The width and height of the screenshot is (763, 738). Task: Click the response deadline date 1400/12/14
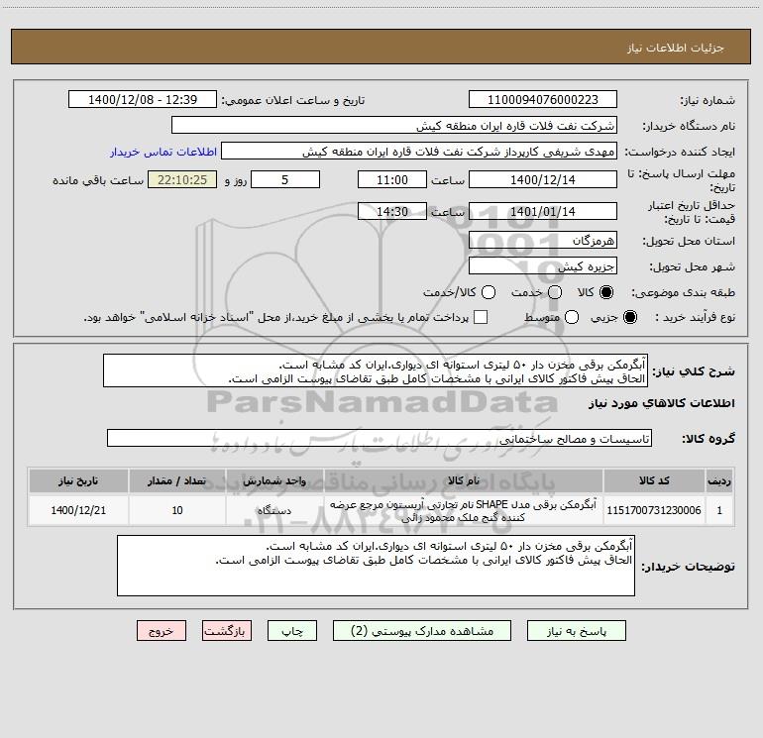[x=543, y=179]
